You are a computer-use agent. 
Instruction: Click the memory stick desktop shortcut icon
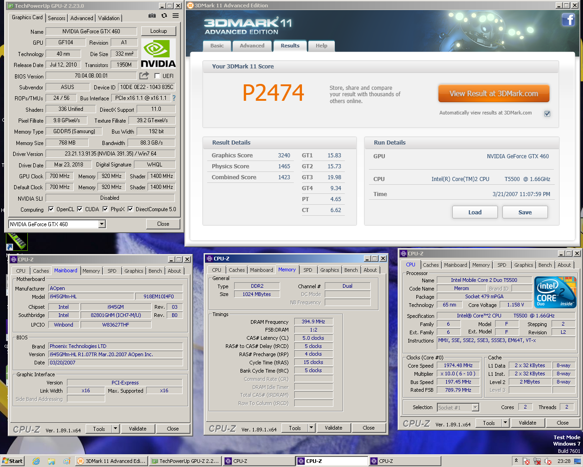pos(17,242)
